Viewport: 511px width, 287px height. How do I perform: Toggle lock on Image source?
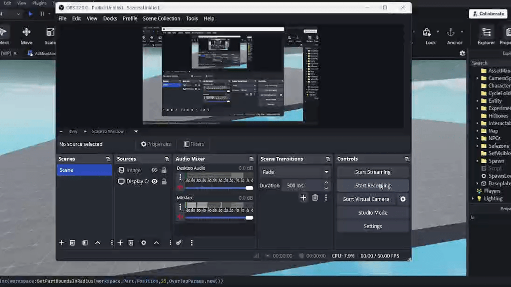click(164, 170)
